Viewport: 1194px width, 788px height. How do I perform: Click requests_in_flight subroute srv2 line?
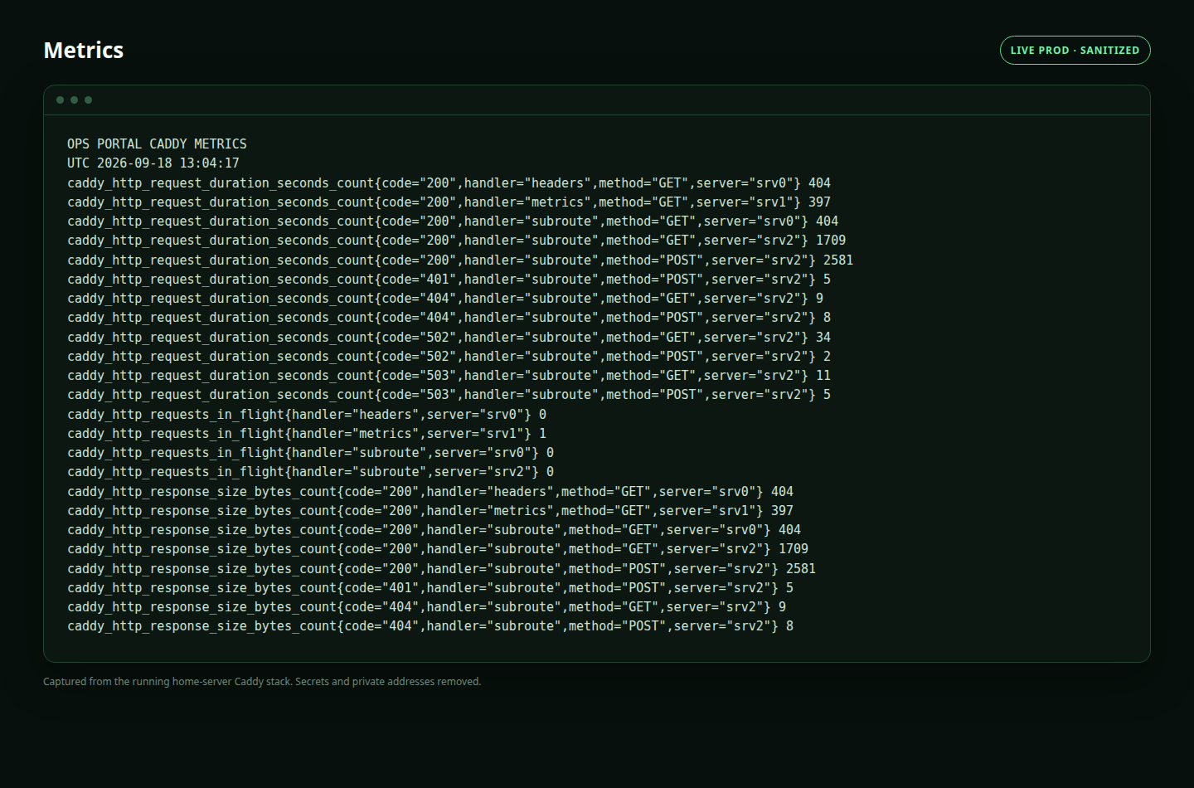coord(310,472)
